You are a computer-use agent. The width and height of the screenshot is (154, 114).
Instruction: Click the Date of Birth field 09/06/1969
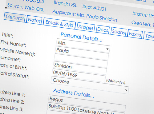(x=79, y=76)
